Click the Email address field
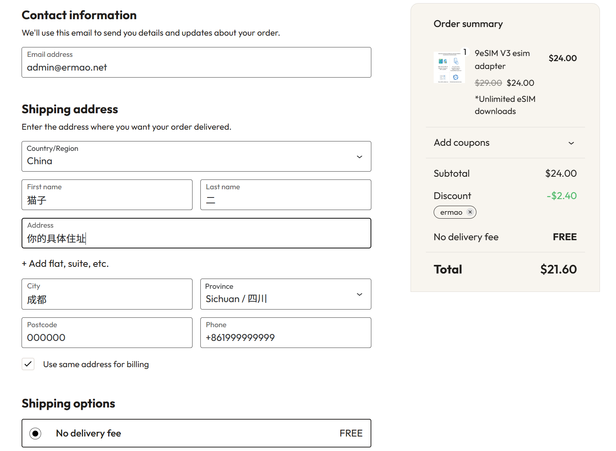The image size is (616, 451). tap(196, 63)
